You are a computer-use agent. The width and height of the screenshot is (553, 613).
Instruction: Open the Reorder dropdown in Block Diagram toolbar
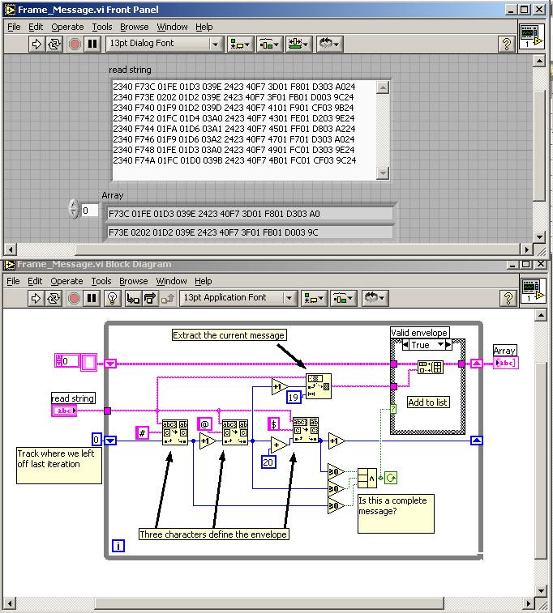tap(374, 298)
